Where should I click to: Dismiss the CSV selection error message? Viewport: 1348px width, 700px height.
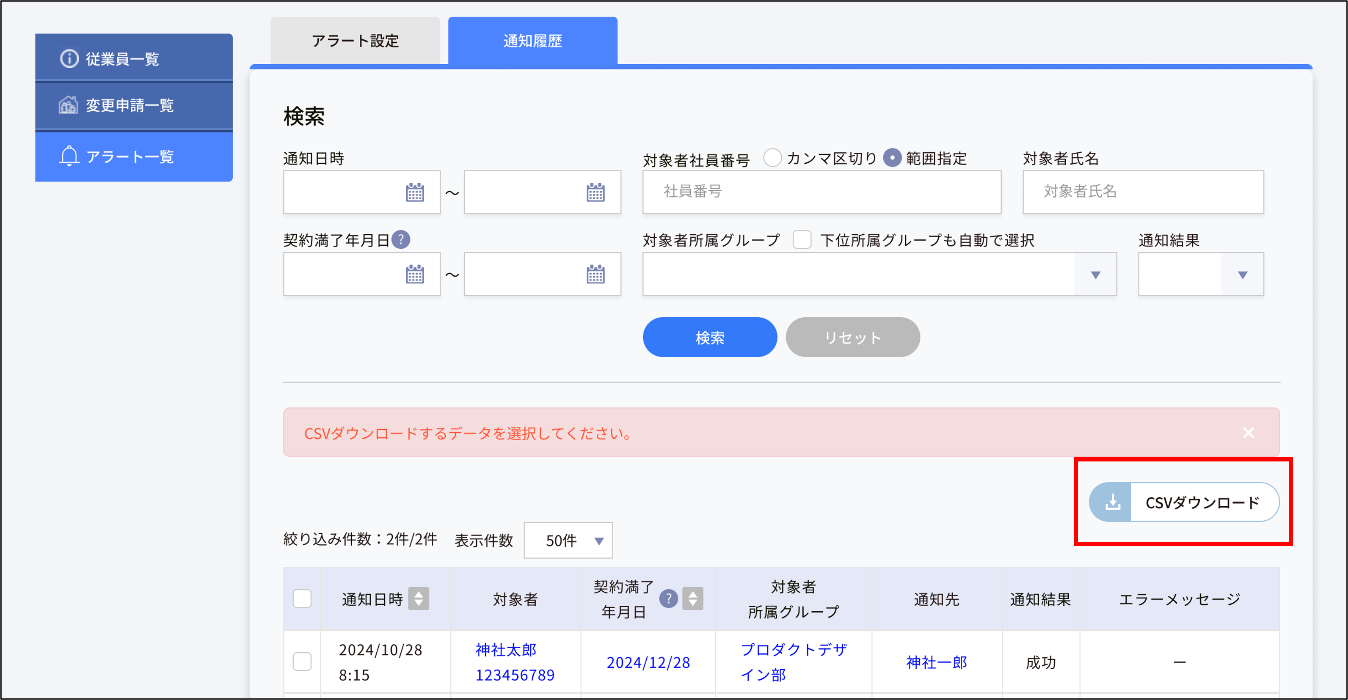[1249, 432]
